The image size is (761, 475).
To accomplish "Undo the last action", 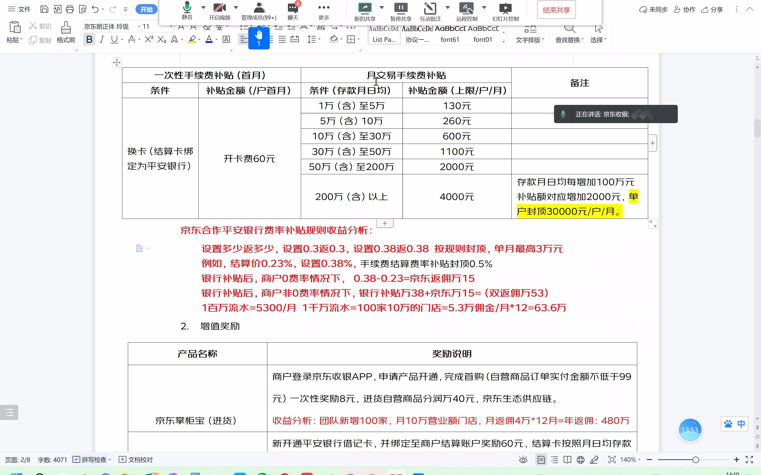I will click(x=95, y=9).
